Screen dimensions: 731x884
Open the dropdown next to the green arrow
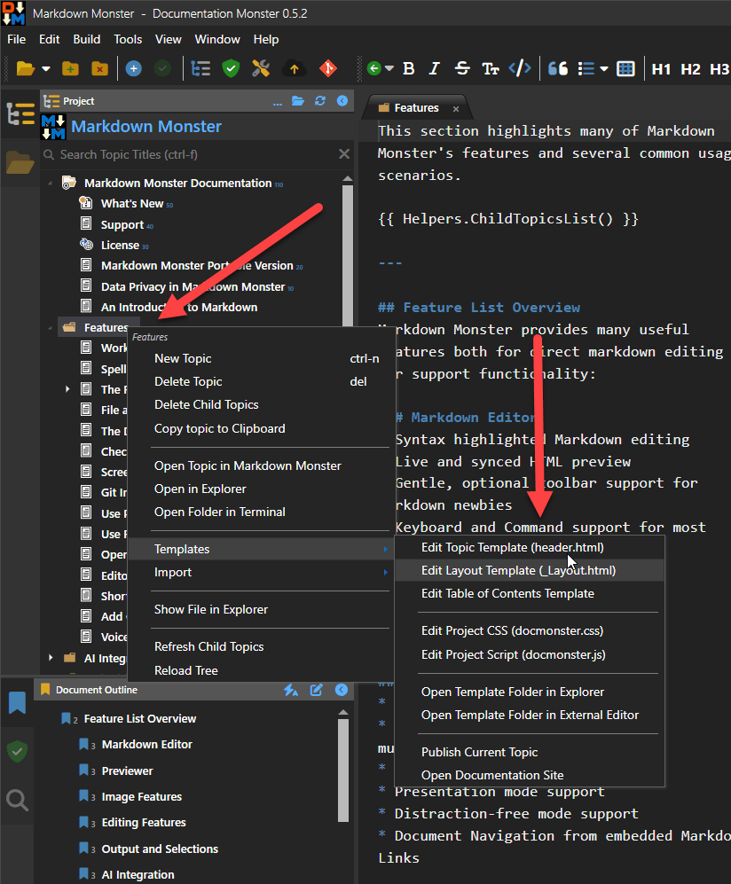[x=389, y=69]
